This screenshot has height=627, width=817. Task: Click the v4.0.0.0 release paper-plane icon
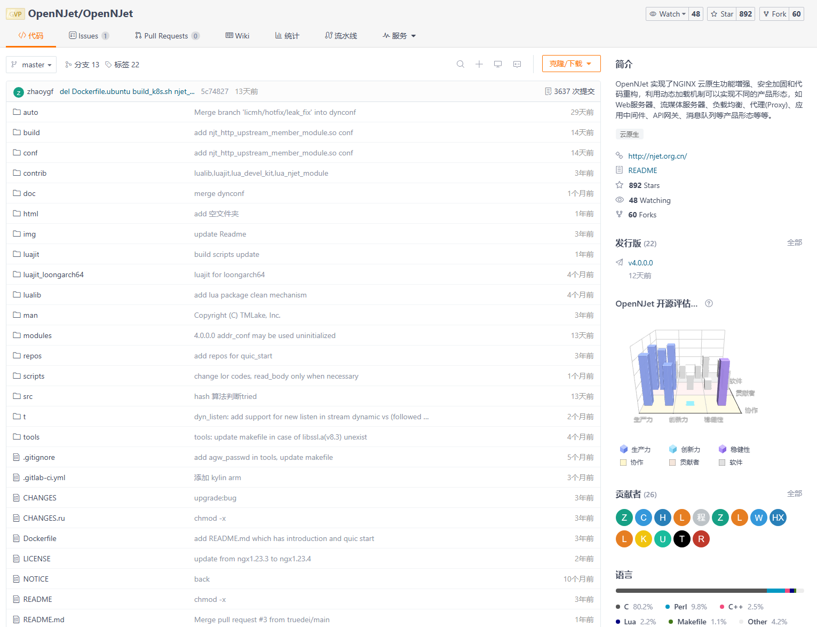coord(620,262)
